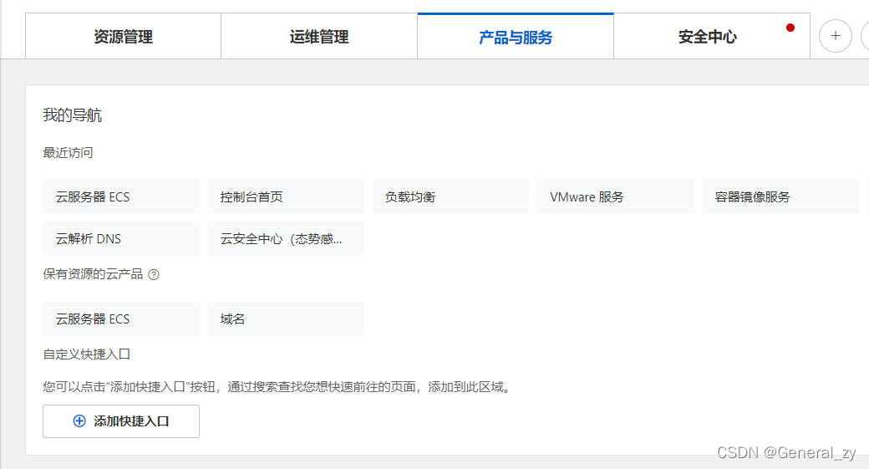Screen dimensions: 869x469
Task: Open the 域名 product entry
Action: (286, 319)
